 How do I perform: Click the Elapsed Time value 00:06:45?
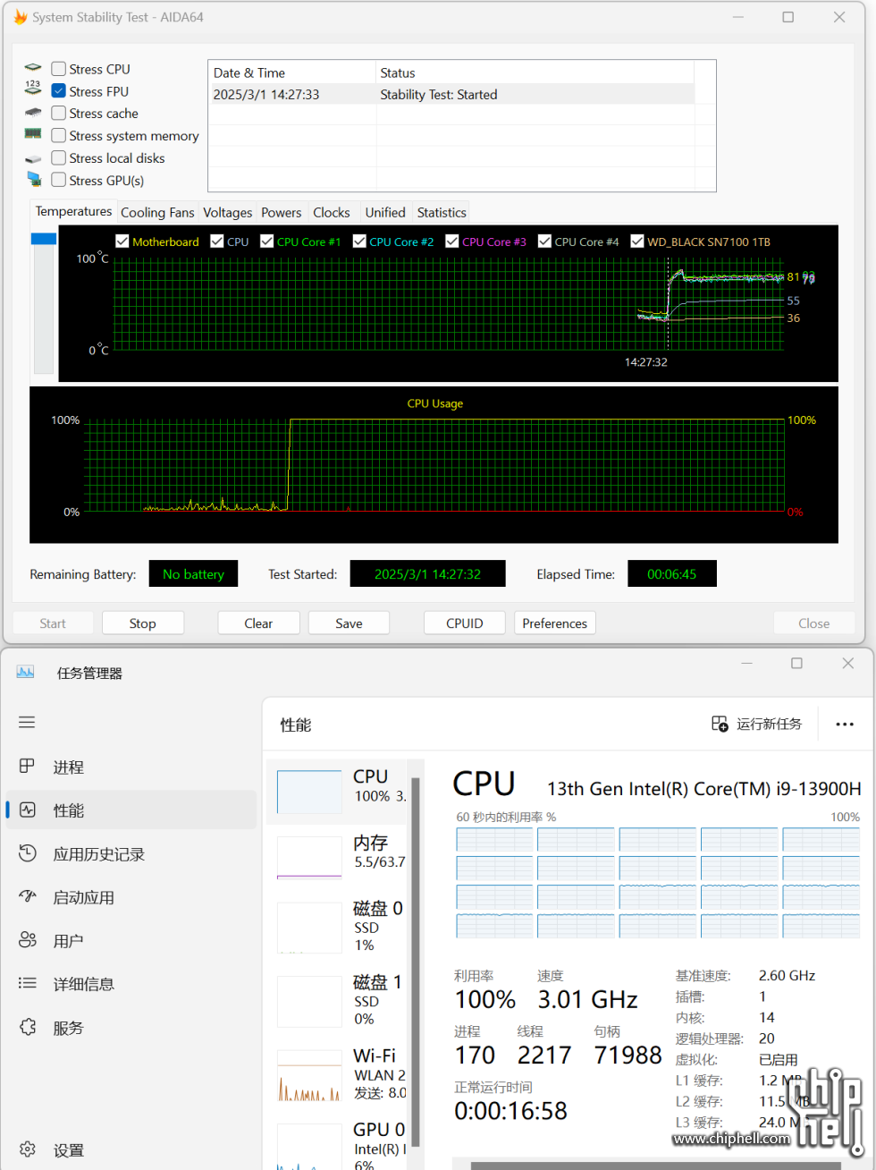(x=672, y=574)
